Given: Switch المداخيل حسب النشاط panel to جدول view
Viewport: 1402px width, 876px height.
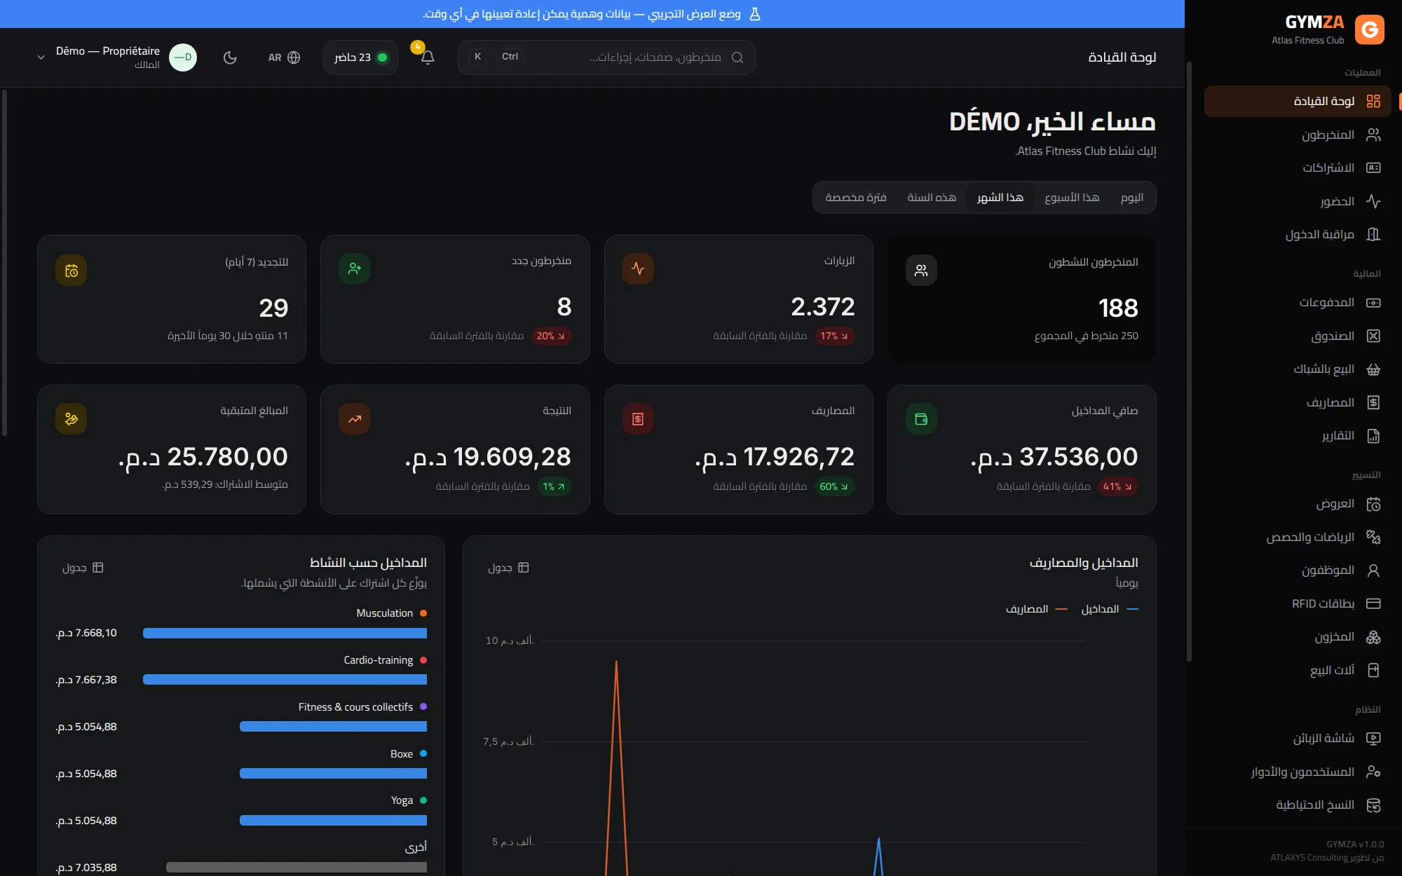Looking at the screenshot, I should [x=83, y=568].
